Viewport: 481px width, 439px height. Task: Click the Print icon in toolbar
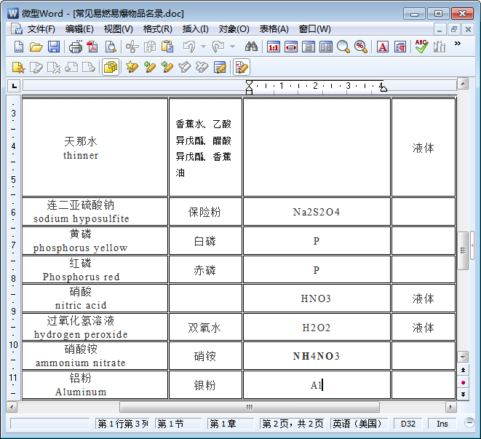[x=76, y=47]
